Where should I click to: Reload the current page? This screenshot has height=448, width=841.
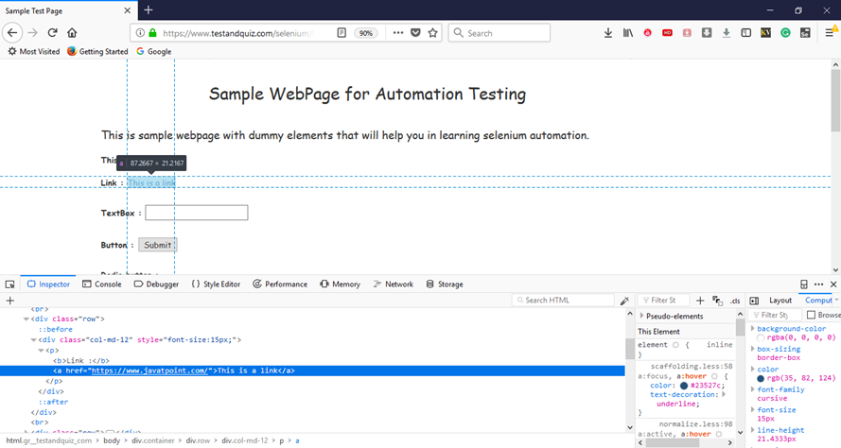click(52, 33)
